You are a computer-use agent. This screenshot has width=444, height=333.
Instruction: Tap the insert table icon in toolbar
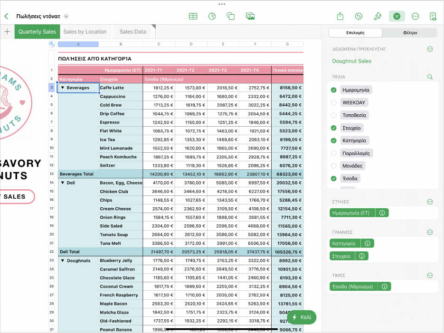(193, 16)
